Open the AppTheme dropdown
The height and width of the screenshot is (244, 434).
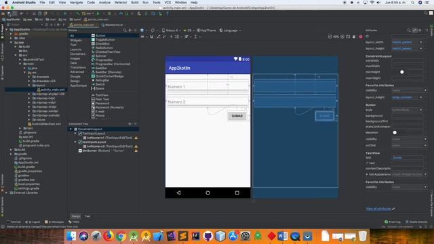(x=206, y=30)
